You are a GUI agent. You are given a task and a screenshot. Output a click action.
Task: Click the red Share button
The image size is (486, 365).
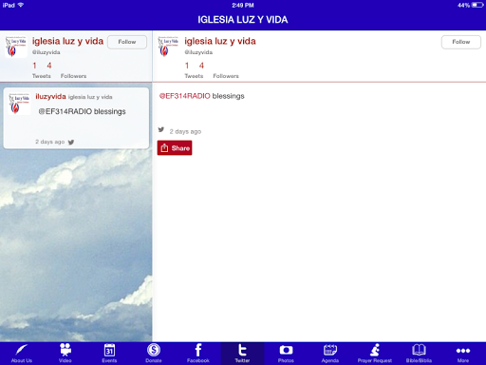[175, 148]
